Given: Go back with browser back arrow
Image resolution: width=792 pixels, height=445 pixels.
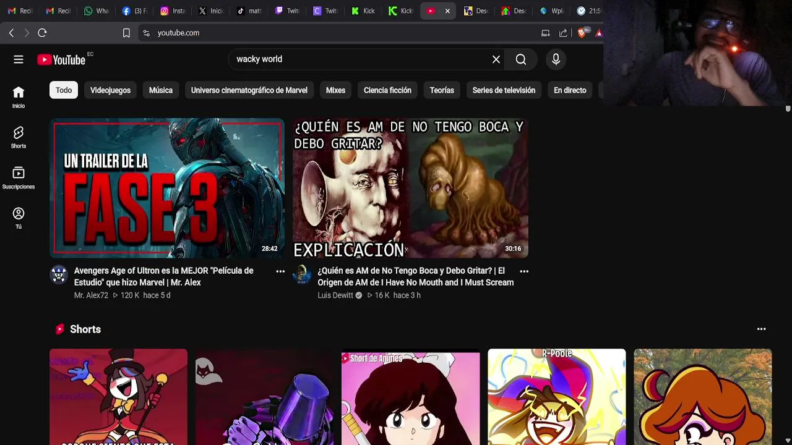Looking at the screenshot, I should pos(11,33).
